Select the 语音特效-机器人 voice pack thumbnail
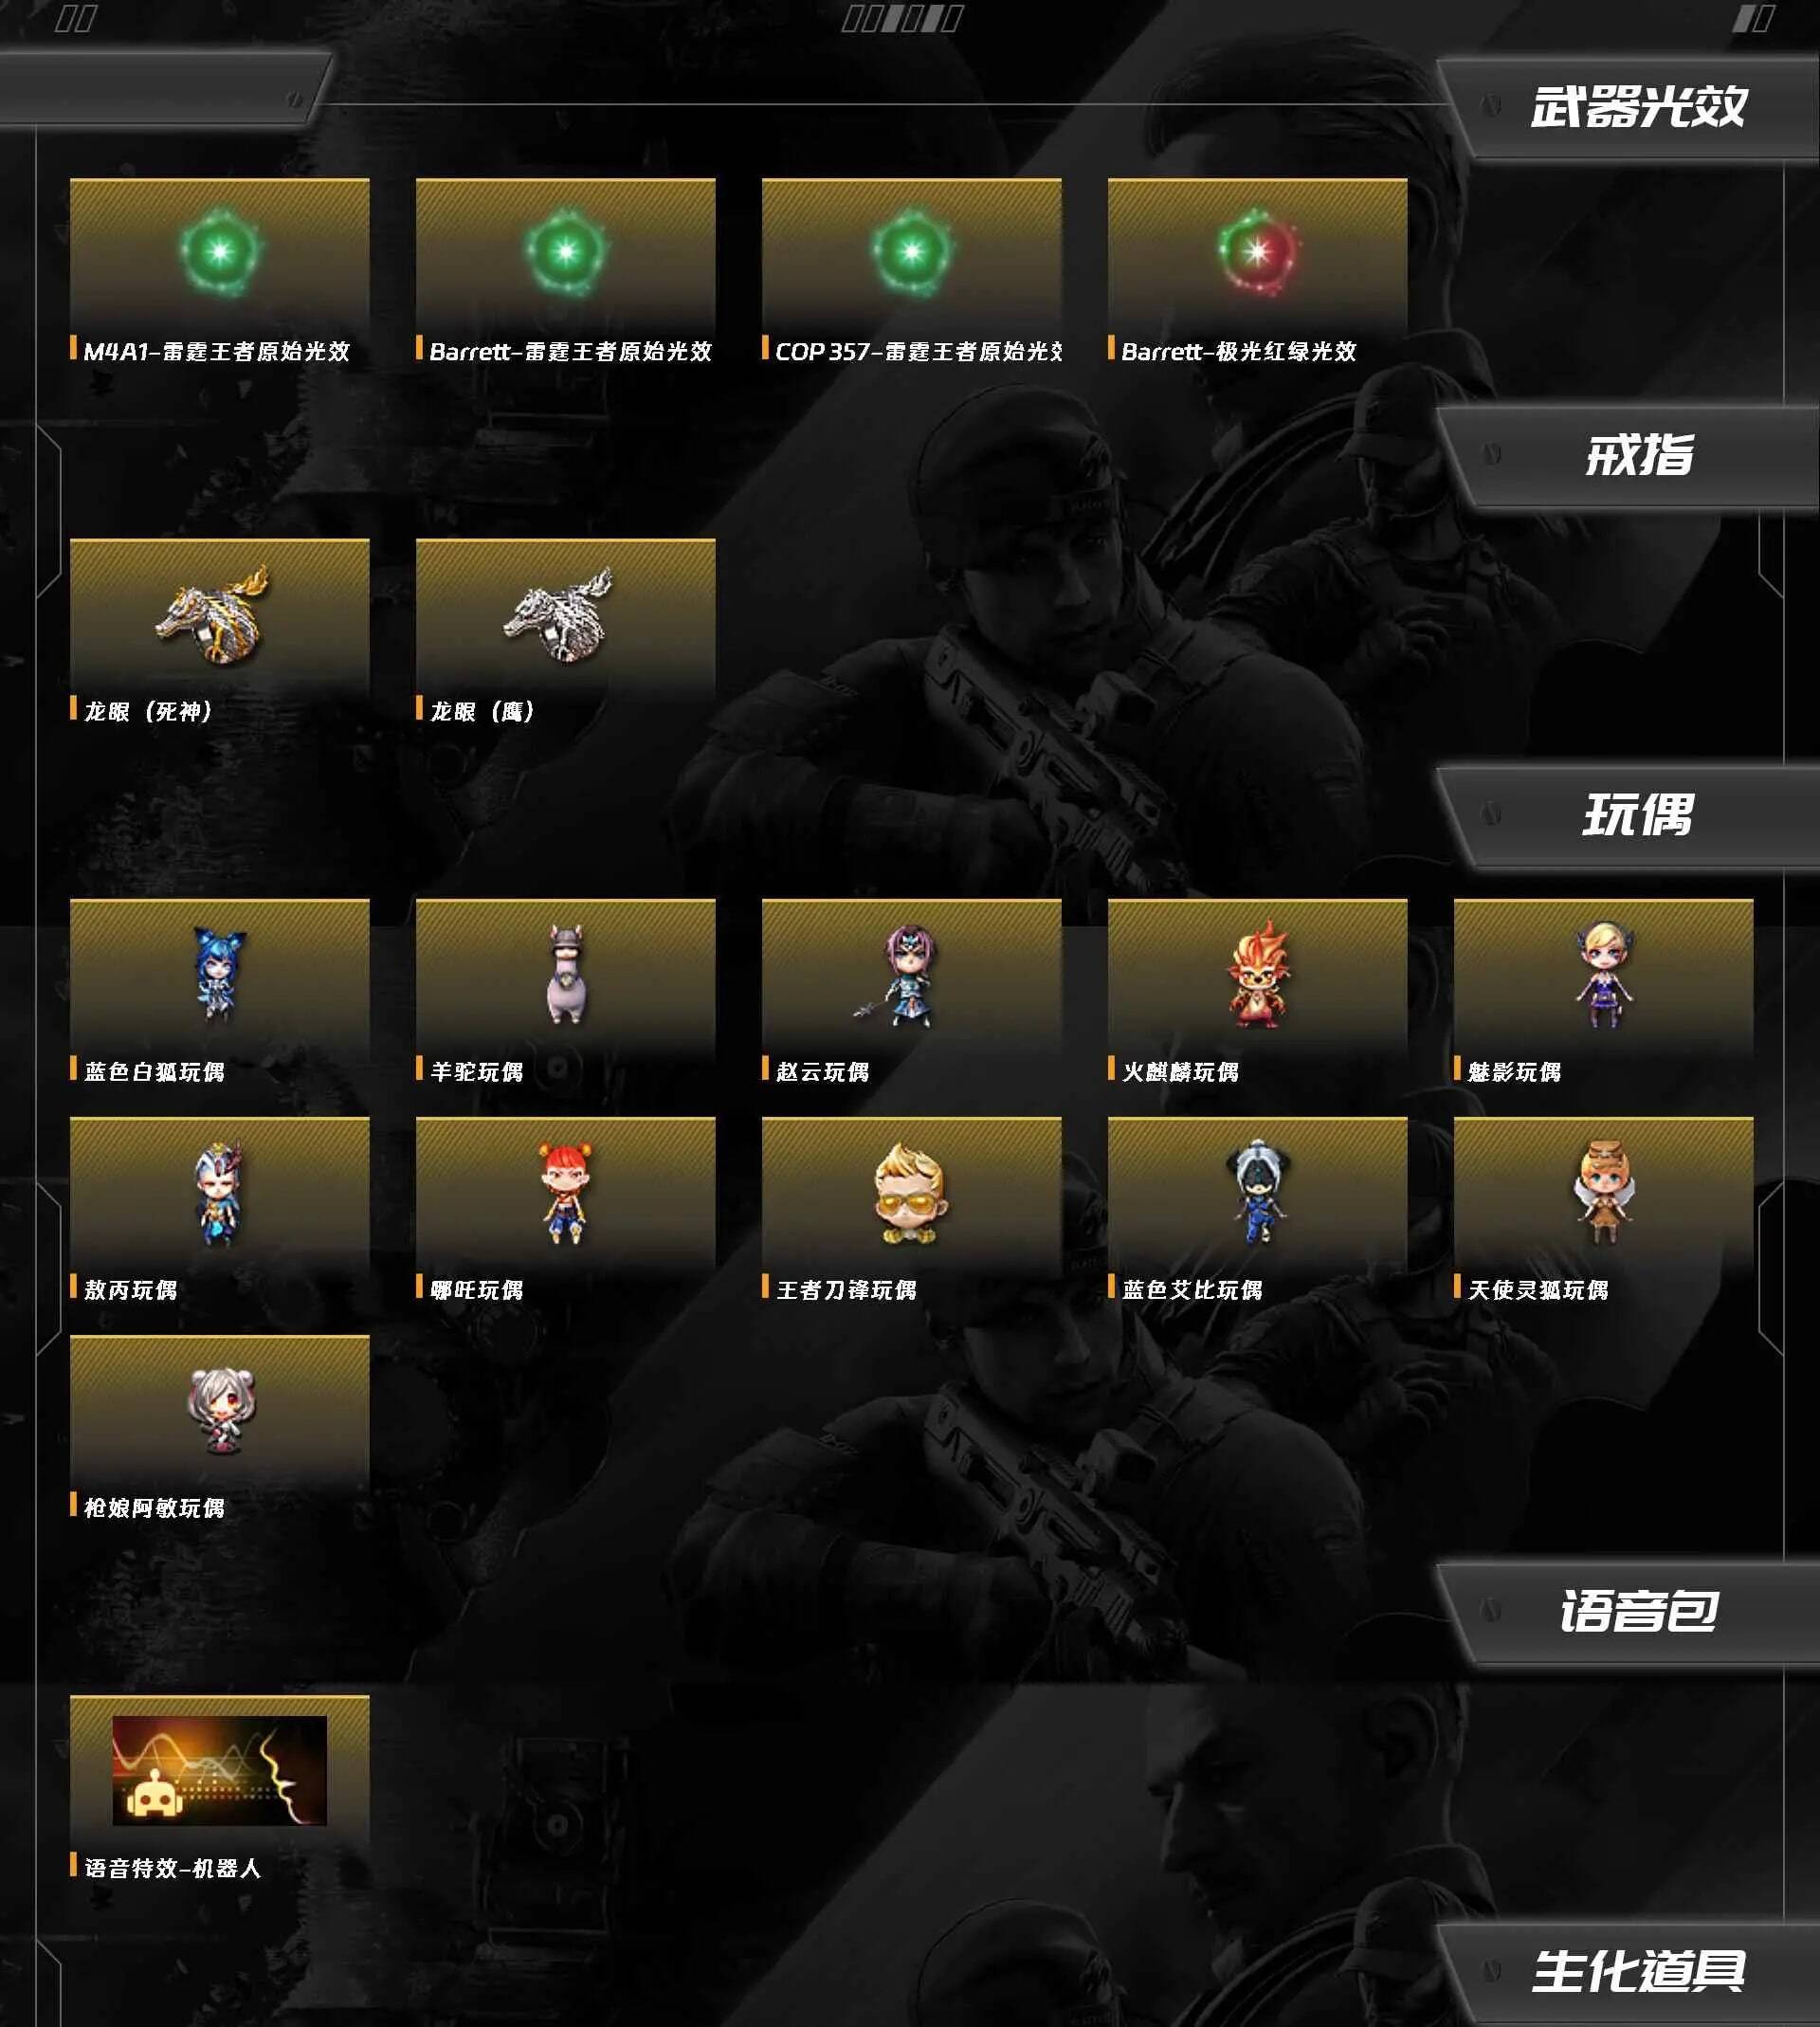 [x=219, y=1770]
